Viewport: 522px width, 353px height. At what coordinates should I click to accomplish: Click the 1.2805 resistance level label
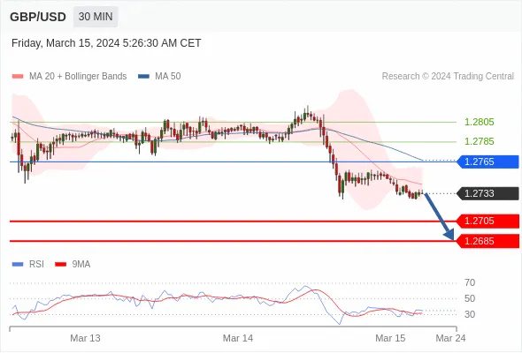tap(479, 122)
